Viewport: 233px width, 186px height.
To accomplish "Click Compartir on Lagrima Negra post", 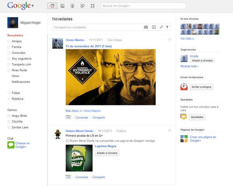I will pyautogui.click(x=99, y=177).
